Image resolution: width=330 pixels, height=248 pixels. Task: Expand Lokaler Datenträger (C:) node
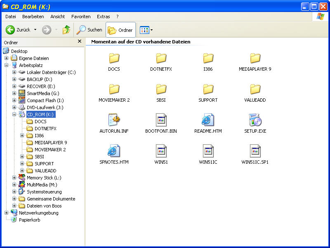pyautogui.click(x=14, y=72)
